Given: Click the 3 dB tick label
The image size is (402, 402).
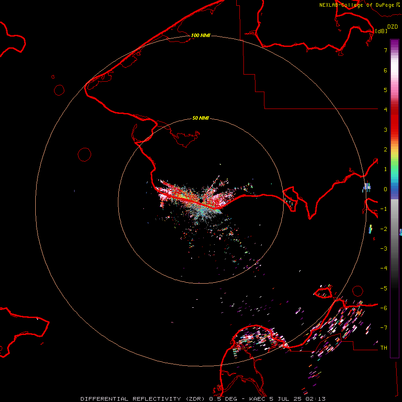Looking at the screenshot, I should coord(385,130).
